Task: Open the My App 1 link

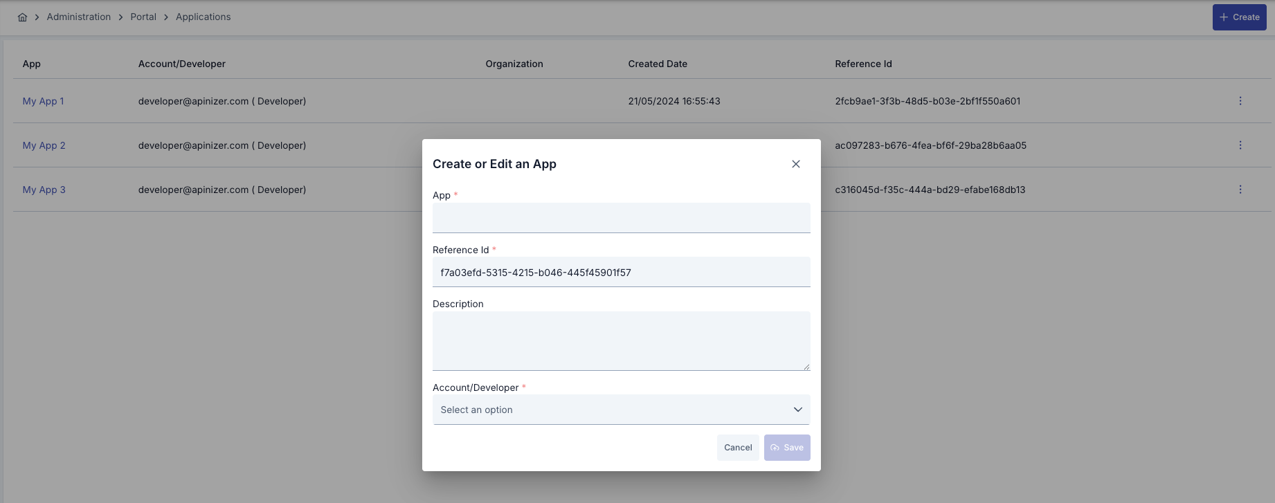Action: click(x=43, y=101)
